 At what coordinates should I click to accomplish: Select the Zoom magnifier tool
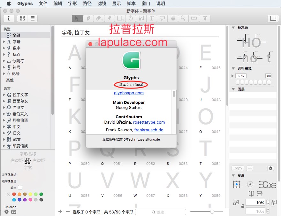tap(183, 19)
